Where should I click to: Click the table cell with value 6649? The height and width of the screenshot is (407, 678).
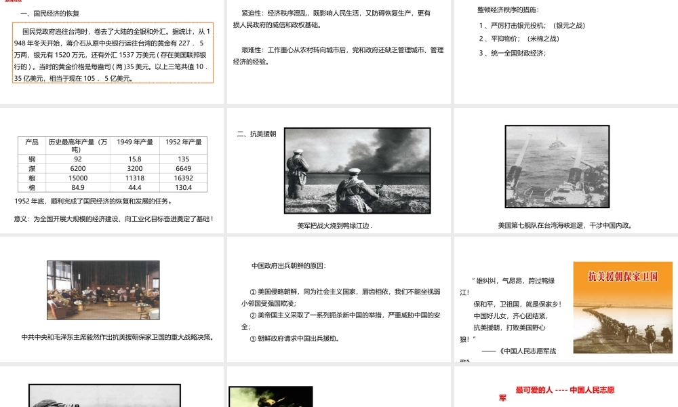click(183, 169)
